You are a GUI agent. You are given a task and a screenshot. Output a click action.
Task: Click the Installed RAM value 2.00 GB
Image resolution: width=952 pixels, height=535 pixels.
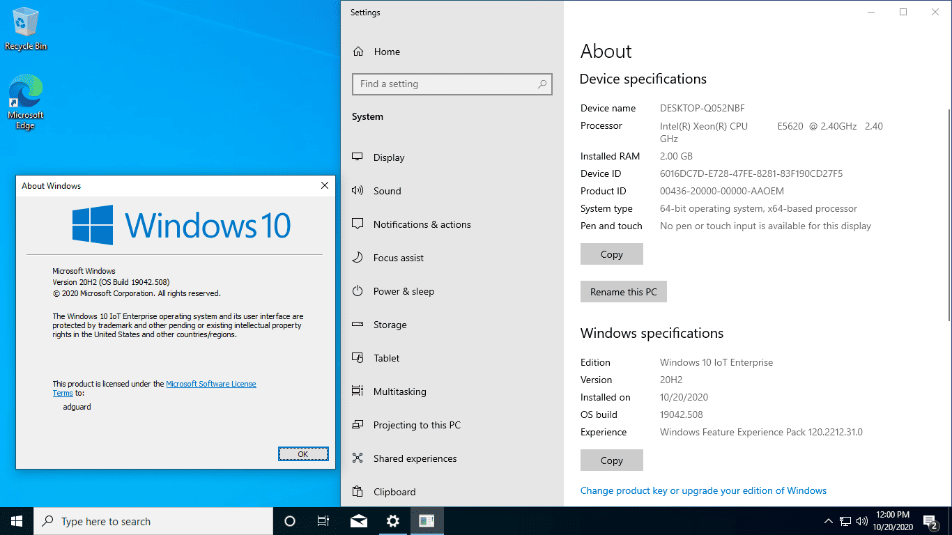[676, 156]
